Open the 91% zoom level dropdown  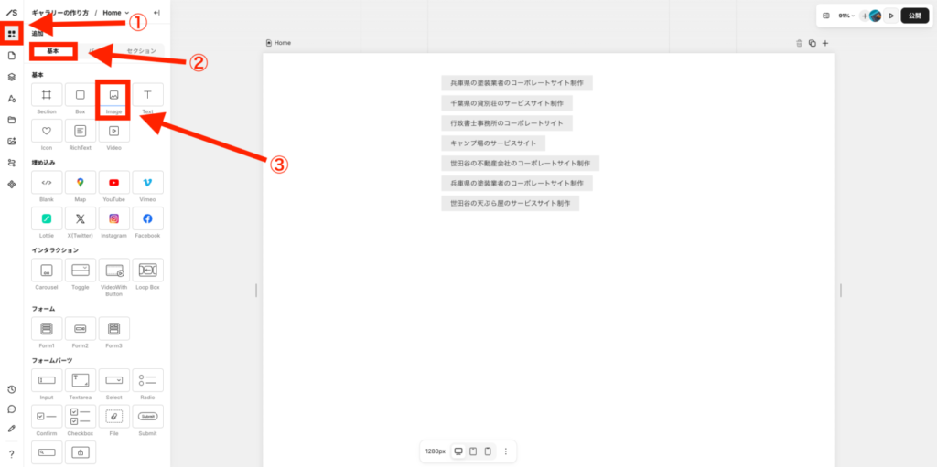coord(845,16)
